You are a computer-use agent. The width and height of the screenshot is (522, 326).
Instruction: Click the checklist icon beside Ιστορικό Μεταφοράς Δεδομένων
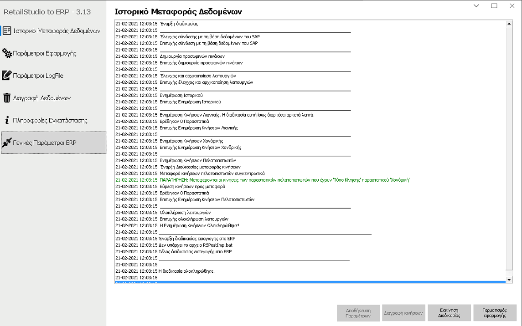(x=7, y=31)
